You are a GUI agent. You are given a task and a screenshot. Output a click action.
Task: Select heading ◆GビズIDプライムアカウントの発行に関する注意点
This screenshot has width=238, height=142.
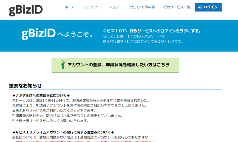(63, 132)
